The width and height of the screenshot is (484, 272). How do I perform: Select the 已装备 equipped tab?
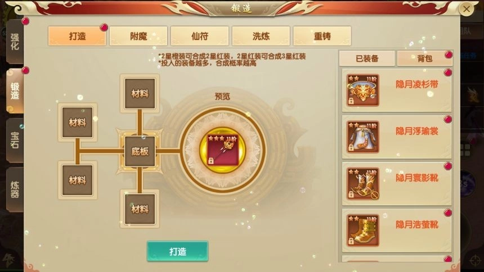coord(367,58)
